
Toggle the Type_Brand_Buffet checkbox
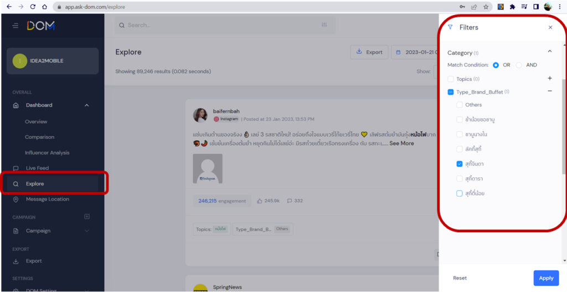coord(451,92)
